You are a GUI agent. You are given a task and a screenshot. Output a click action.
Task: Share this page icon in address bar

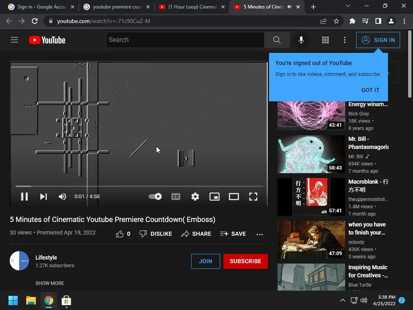coord(323,21)
